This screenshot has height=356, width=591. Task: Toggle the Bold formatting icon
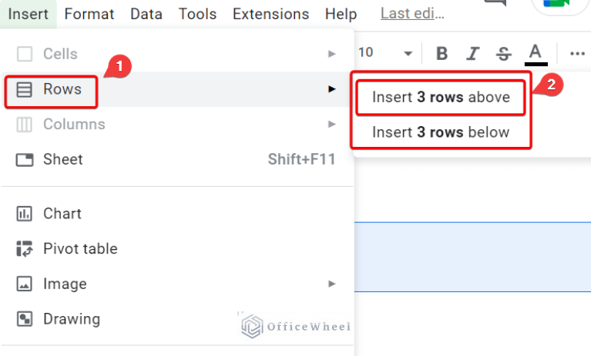(x=442, y=53)
